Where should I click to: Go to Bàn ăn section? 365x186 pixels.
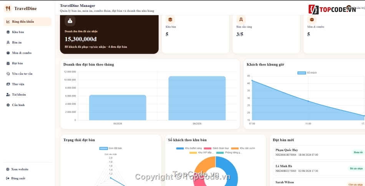click(x=27, y=42)
